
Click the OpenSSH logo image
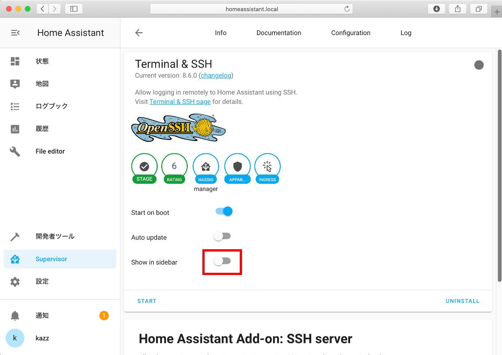[178, 128]
